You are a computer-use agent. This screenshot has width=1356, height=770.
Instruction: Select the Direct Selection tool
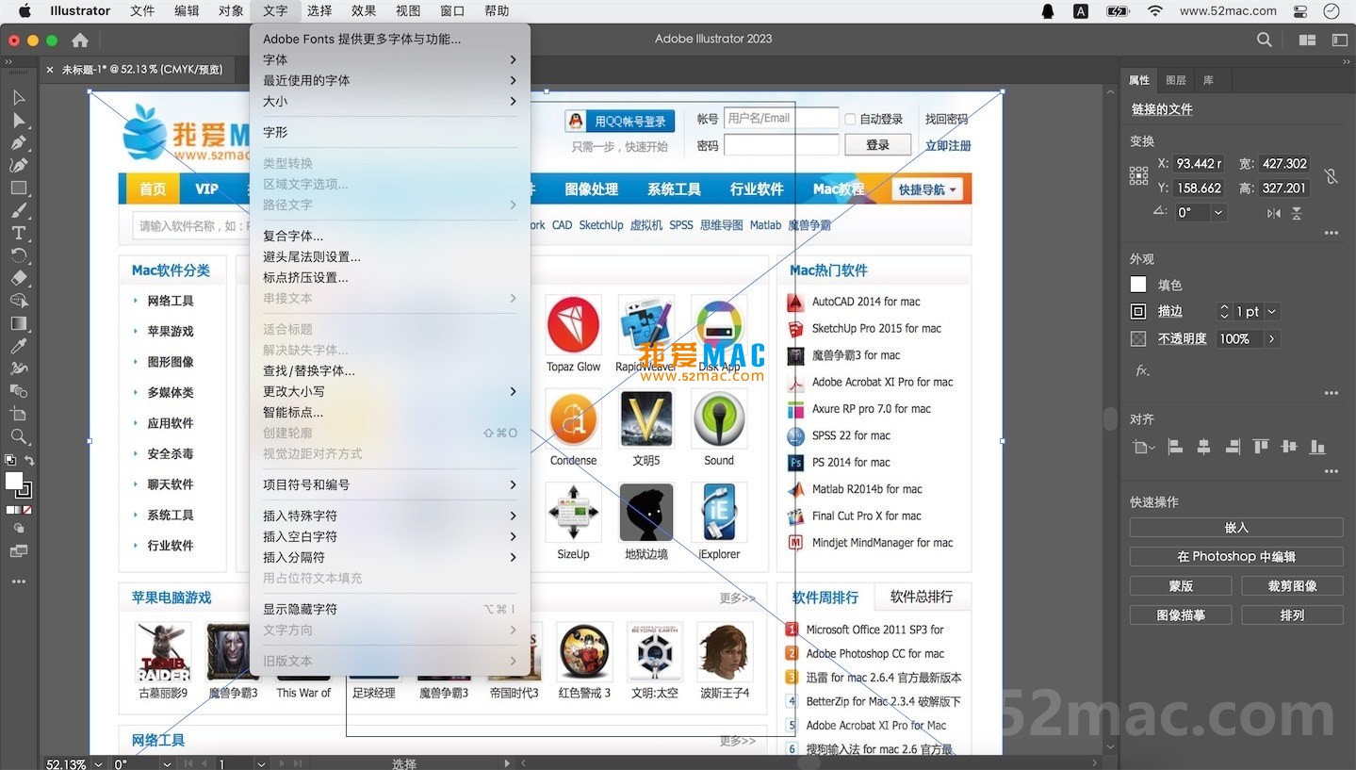[19, 121]
